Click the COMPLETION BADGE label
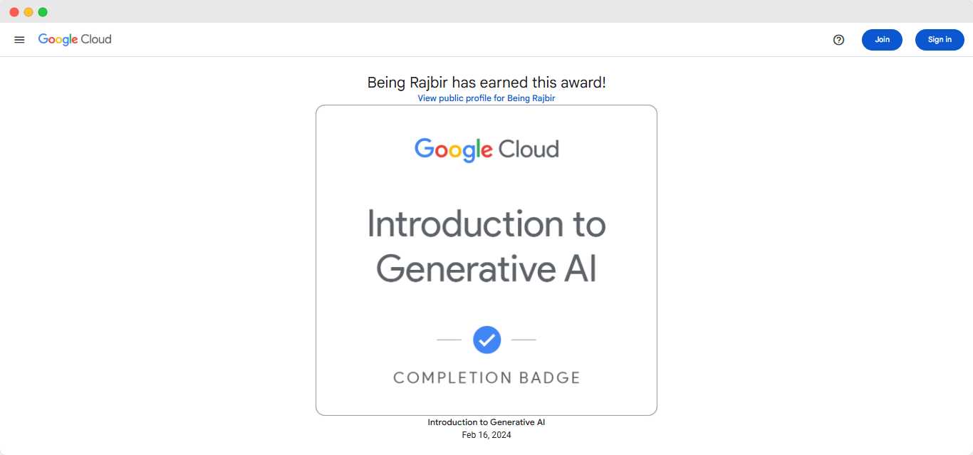This screenshot has height=455, width=973. coord(486,377)
